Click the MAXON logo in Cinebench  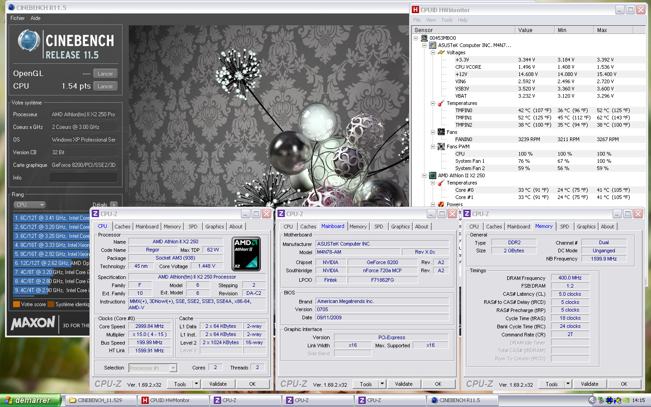33,323
